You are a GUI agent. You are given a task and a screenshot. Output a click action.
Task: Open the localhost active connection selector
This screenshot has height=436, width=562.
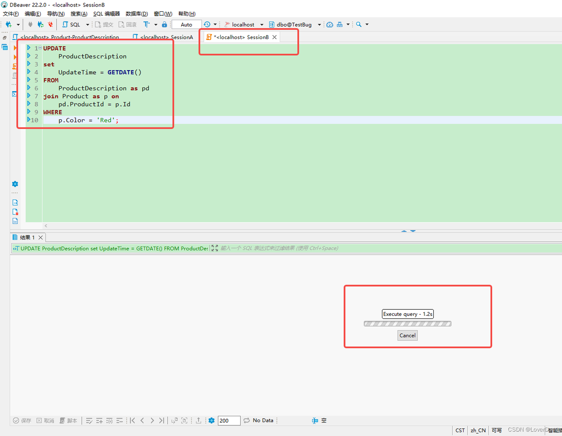pos(244,25)
